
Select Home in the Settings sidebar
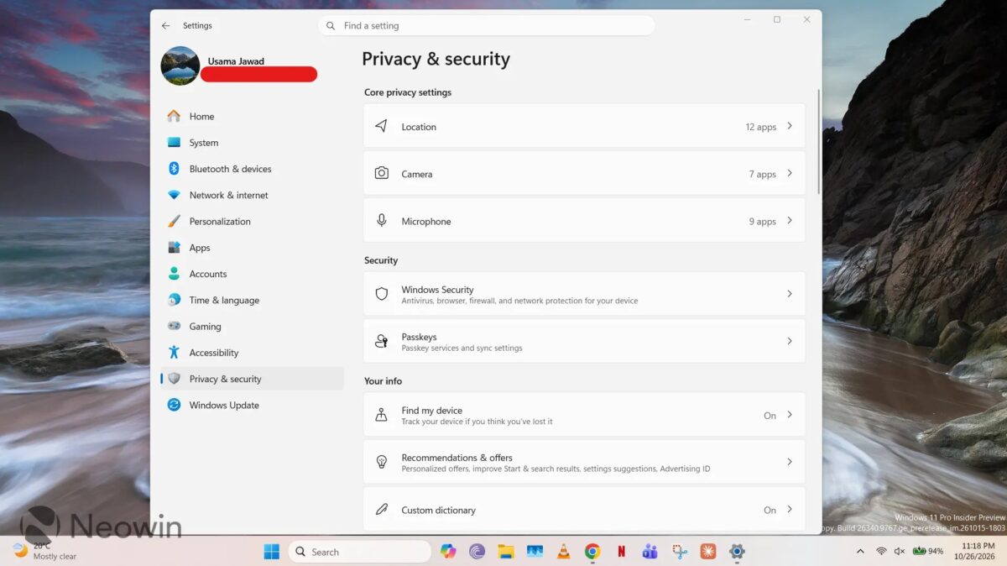252,117
